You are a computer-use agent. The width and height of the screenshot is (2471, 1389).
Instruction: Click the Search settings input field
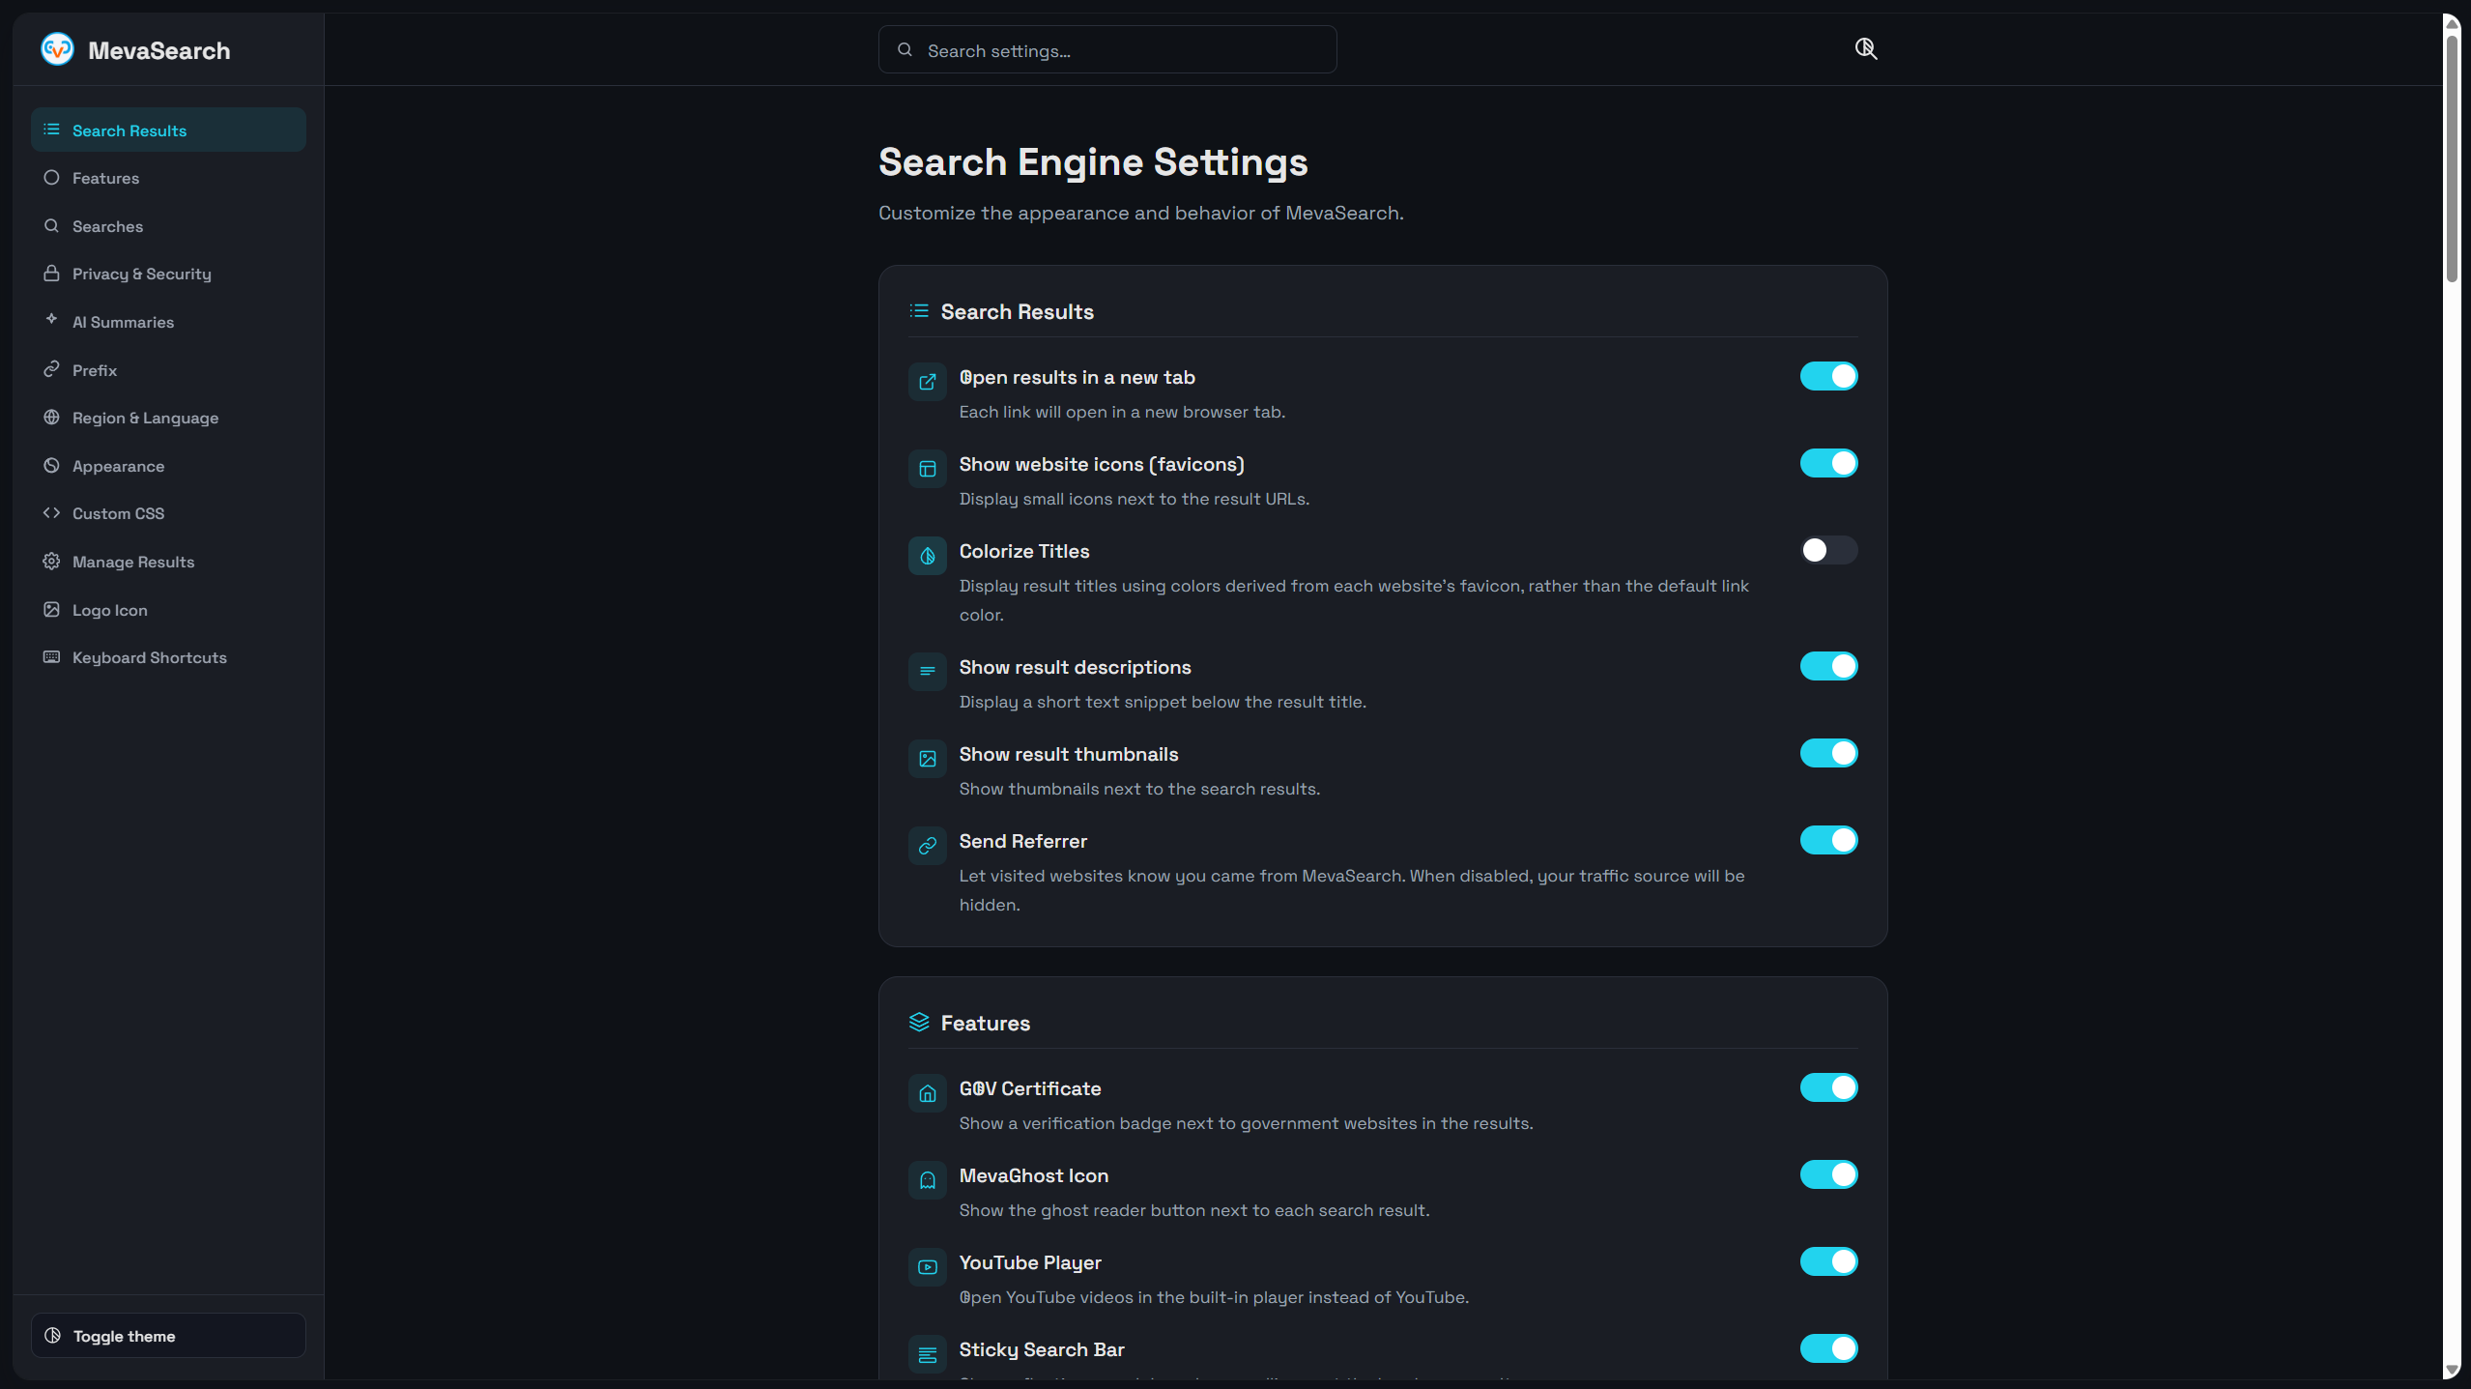coord(1107,49)
